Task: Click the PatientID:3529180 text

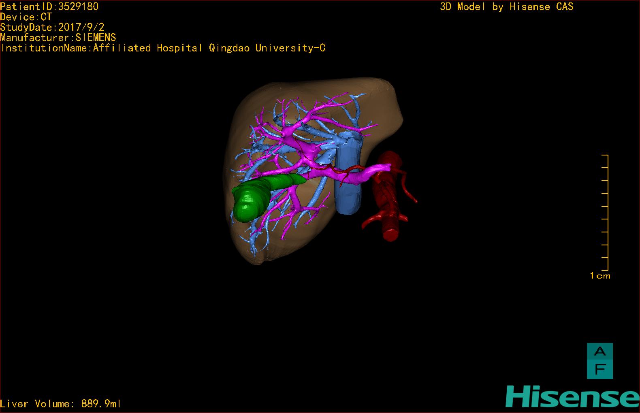Action: [x=49, y=6]
